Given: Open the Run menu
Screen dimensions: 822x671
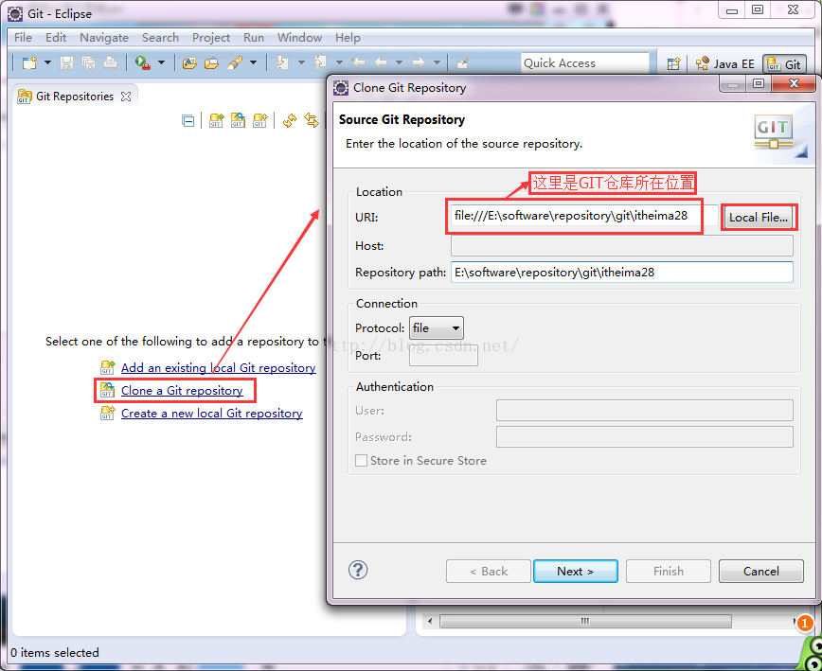Looking at the screenshot, I should [x=254, y=38].
